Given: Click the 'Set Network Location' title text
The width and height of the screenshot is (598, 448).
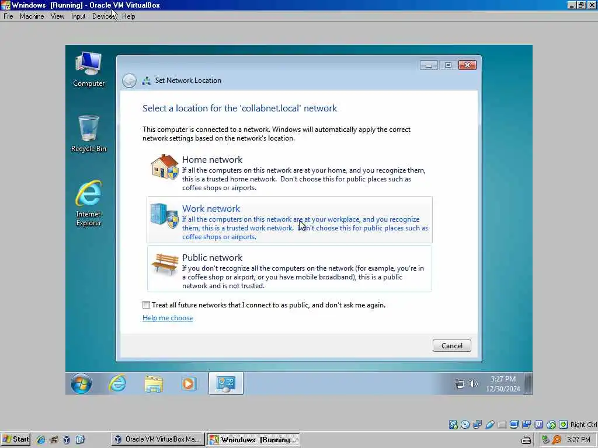Looking at the screenshot, I should point(188,80).
